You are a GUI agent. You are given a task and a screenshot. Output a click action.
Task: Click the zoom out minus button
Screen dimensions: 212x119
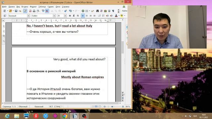(105, 106)
